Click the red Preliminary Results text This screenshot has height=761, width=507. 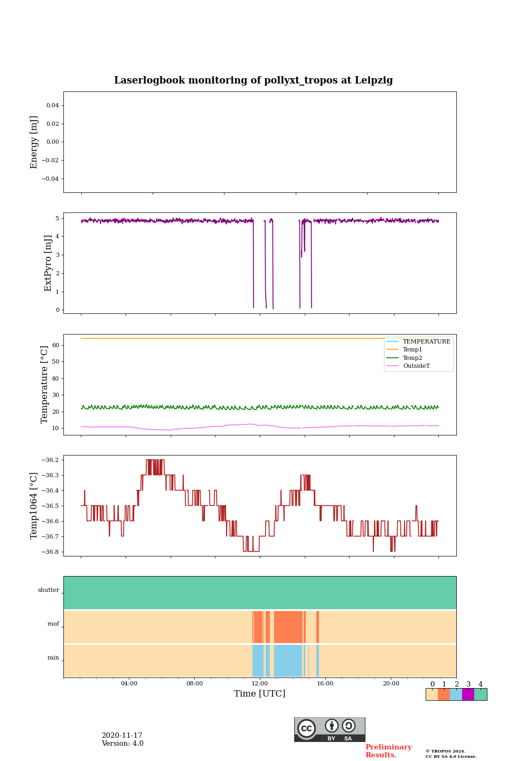pos(388,751)
